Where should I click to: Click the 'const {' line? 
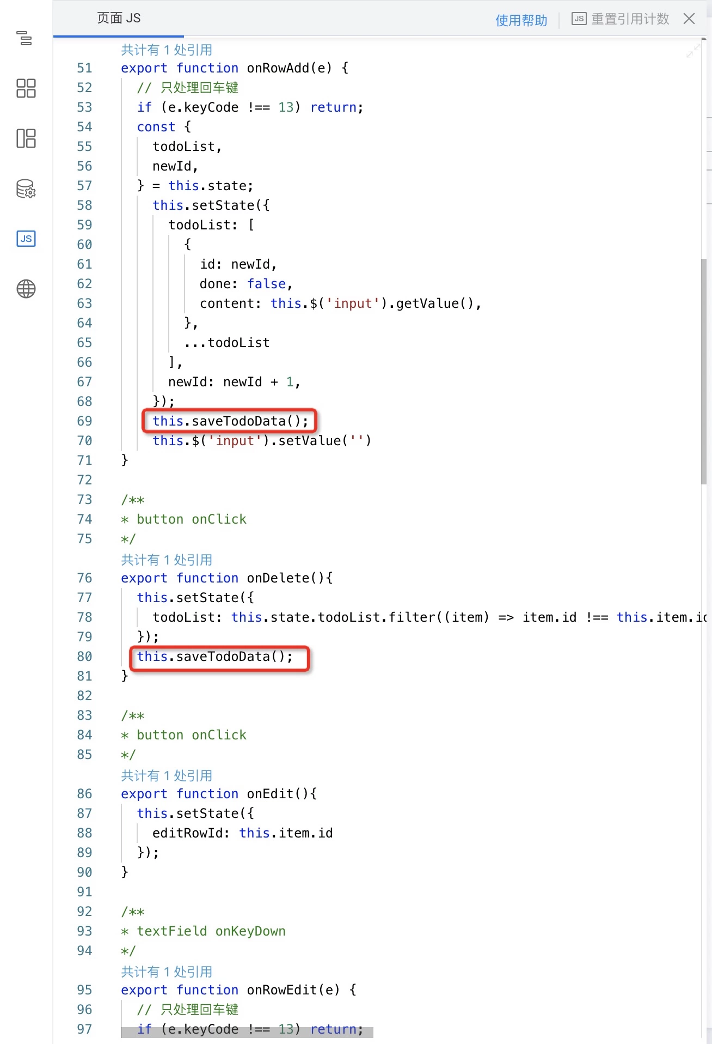[x=164, y=127]
